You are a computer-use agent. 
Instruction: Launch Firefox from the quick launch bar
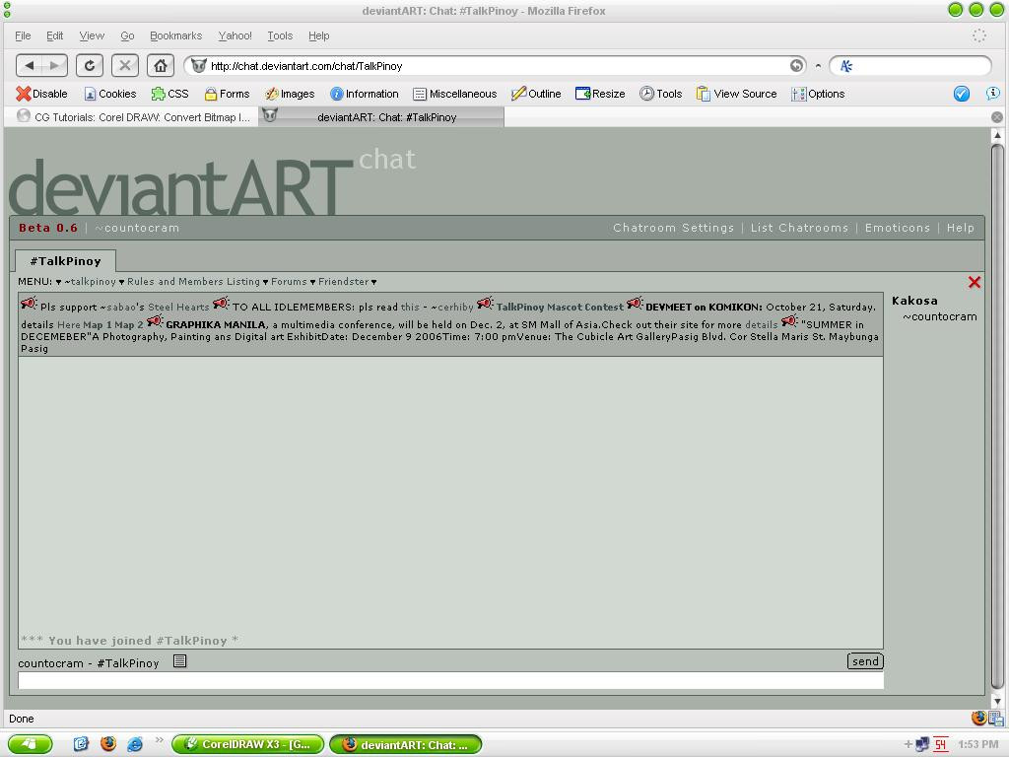coord(108,744)
